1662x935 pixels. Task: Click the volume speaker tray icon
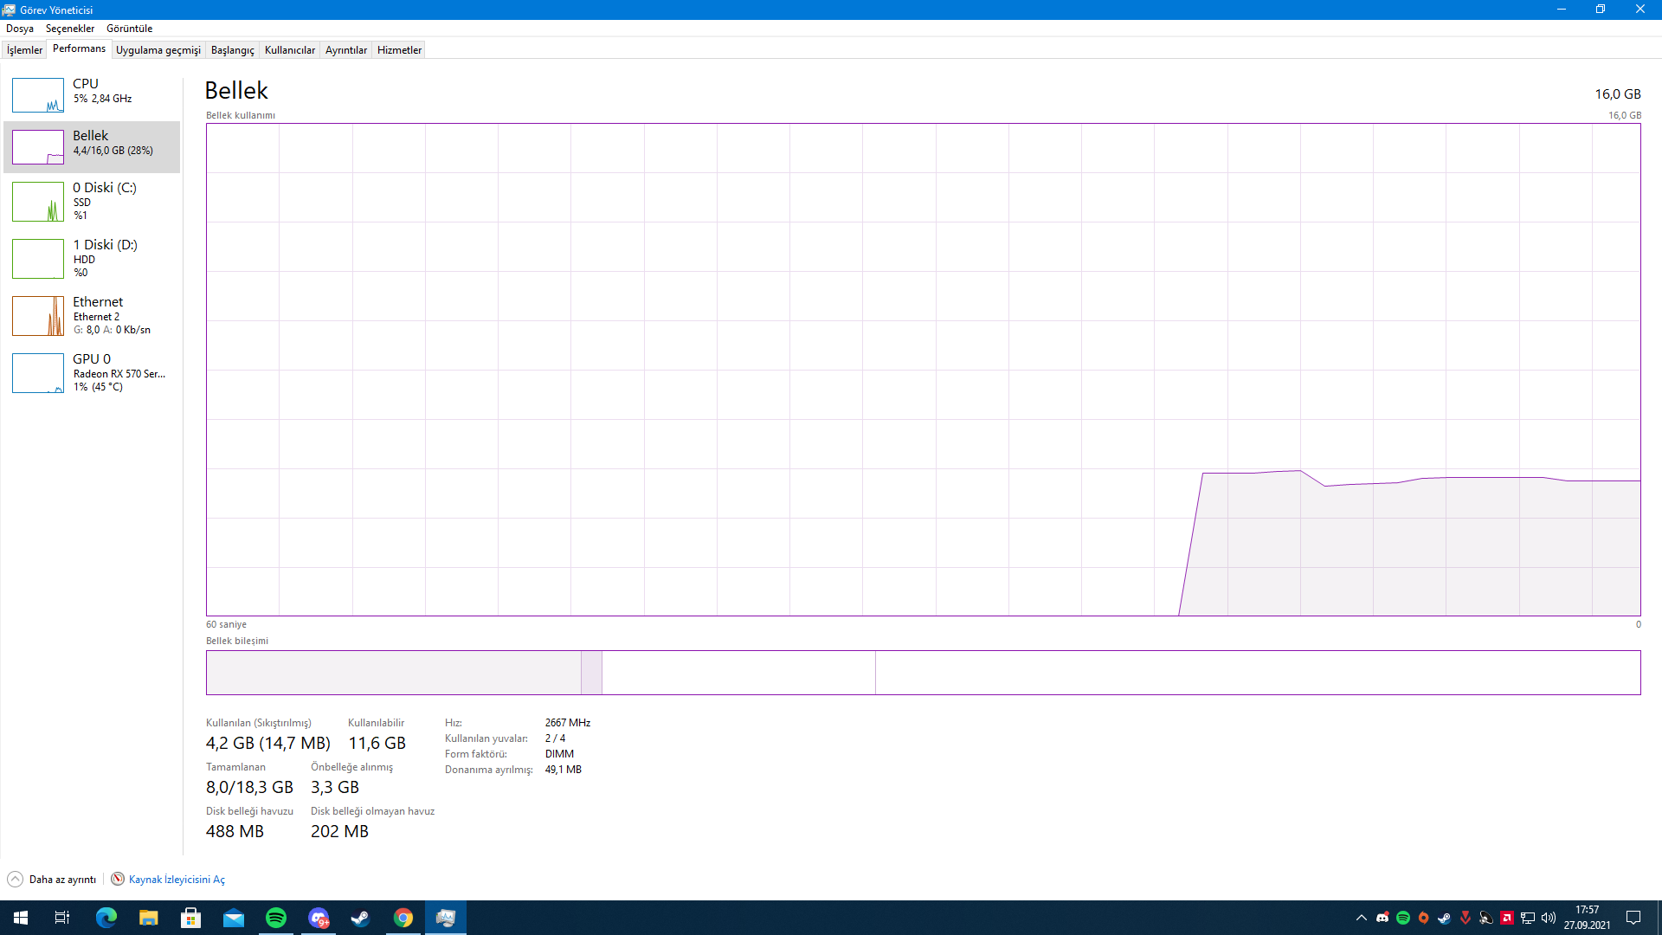click(1549, 918)
